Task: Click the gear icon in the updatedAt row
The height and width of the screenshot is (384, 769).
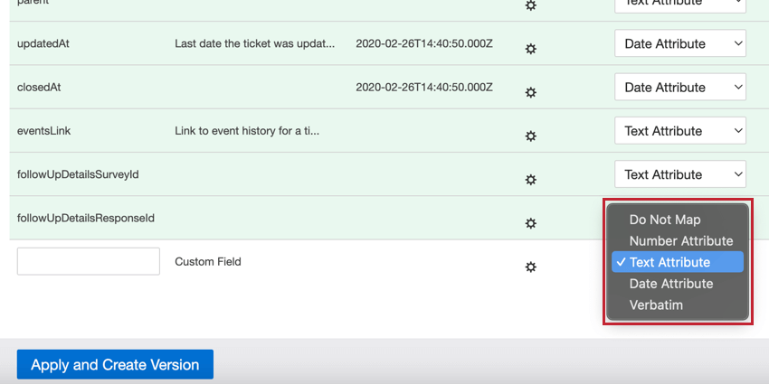Action: point(531,49)
